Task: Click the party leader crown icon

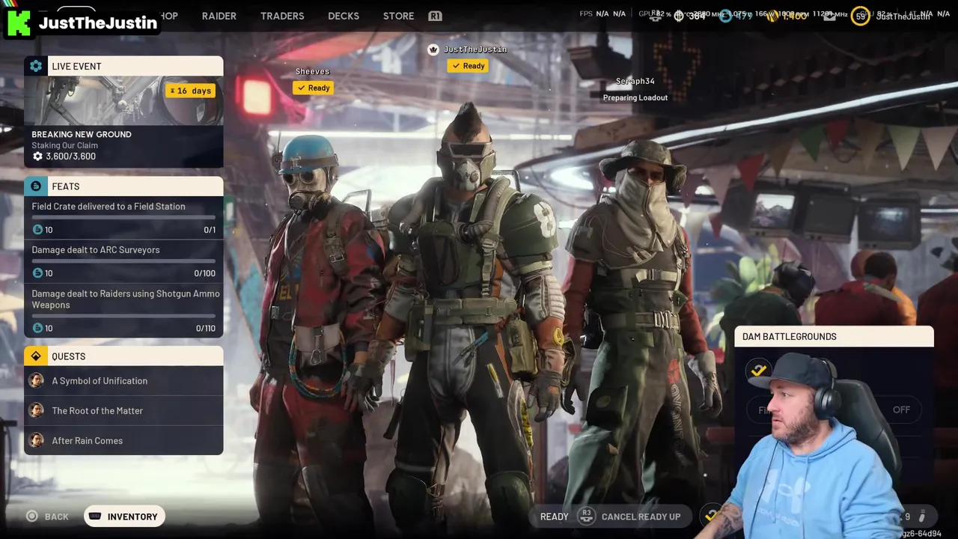Action: tap(433, 49)
